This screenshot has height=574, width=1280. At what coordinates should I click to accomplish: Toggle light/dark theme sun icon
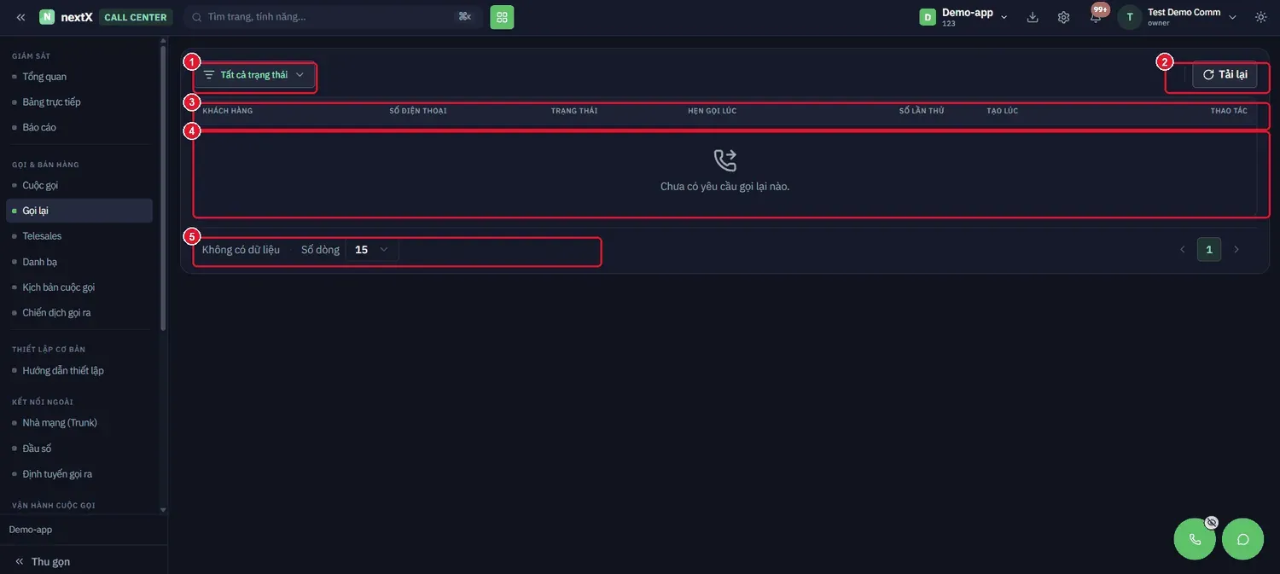coord(1261,17)
